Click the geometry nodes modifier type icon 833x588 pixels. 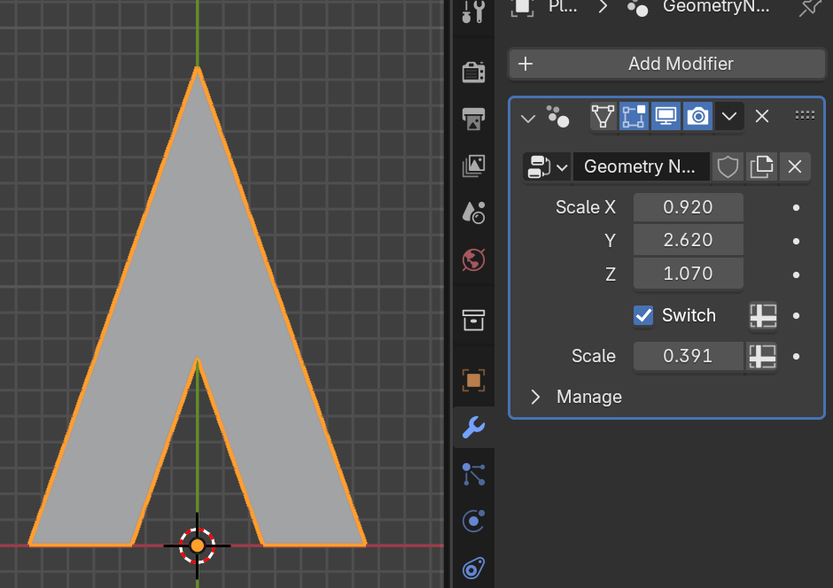pos(557,117)
